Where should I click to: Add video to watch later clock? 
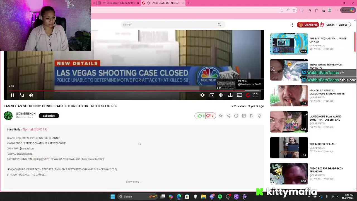(x=236, y=116)
